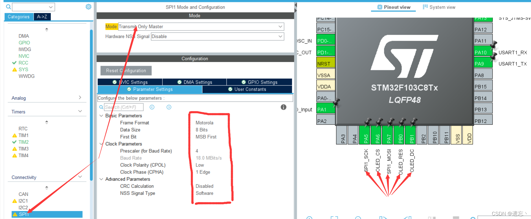Click the sort arrows above DMA
Viewport: 531px width, 219px height.
[x=47, y=29]
